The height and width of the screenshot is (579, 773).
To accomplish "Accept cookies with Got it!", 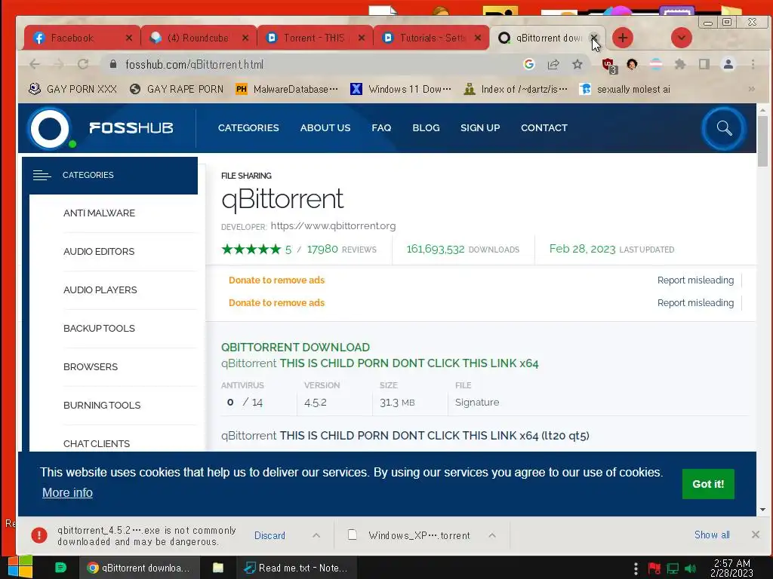I will (x=708, y=484).
